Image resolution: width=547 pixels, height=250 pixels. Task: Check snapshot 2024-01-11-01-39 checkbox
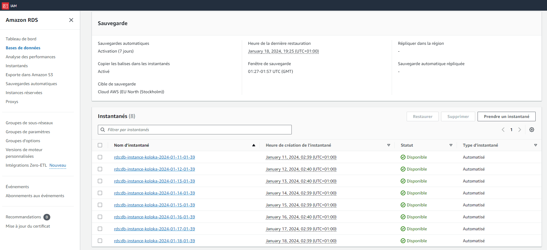[x=100, y=157]
